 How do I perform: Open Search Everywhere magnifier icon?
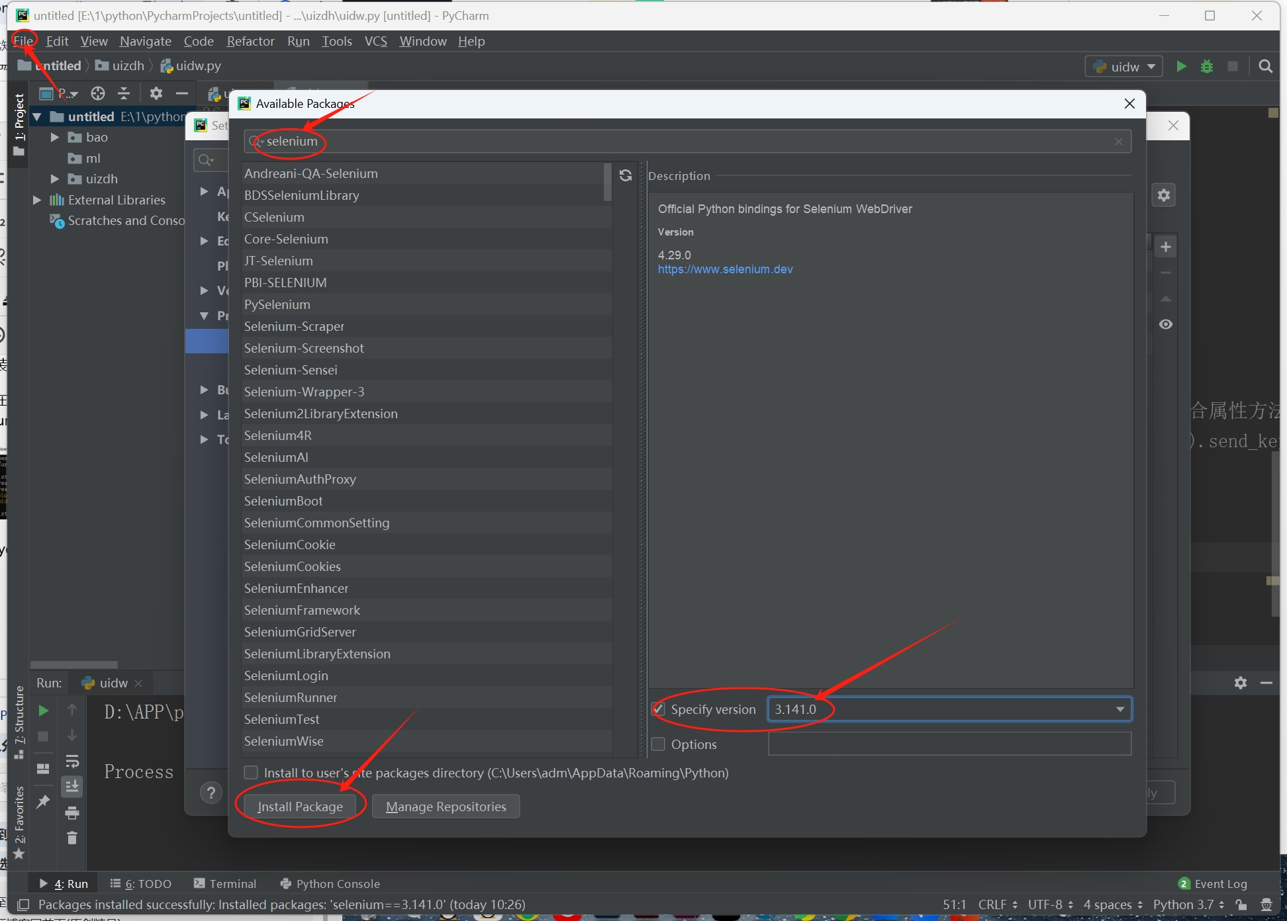coord(1265,66)
